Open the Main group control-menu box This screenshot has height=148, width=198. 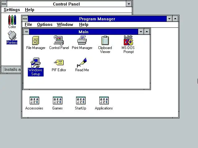click(26, 31)
